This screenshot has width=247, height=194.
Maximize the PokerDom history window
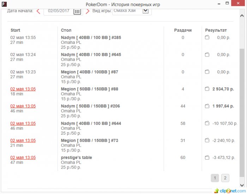[x=227, y=3]
